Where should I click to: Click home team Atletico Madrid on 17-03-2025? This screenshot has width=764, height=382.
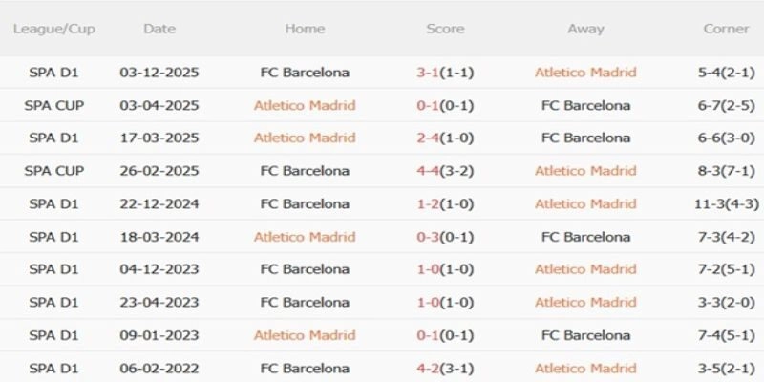pos(305,138)
